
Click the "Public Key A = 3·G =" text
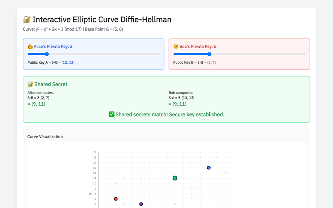click(44, 62)
